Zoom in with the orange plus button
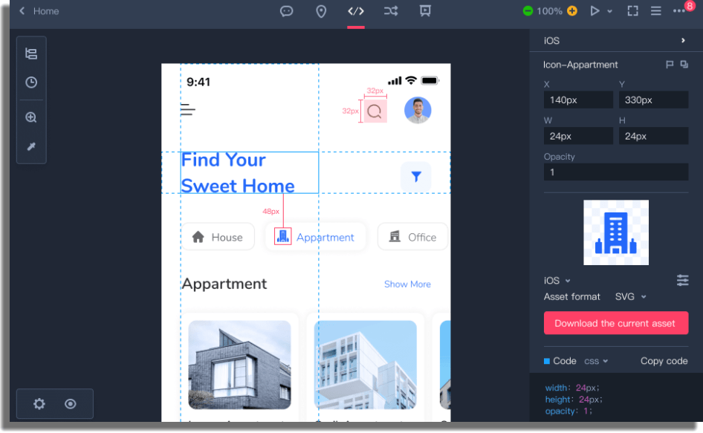 pos(572,10)
